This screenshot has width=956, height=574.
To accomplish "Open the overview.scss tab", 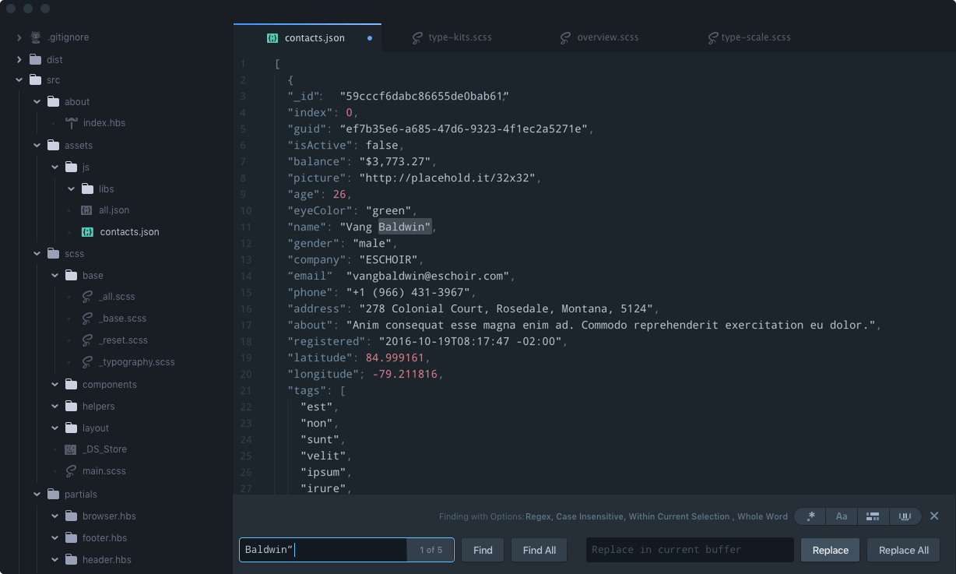I will [x=600, y=37].
